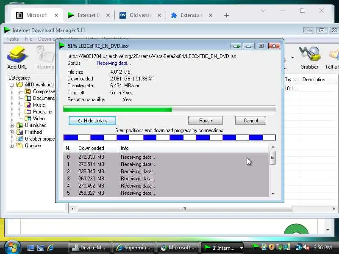Viewport: 339px width, 254px height.
Task: Select connection row 0 with 272.030 MB
Action: tap(166, 157)
